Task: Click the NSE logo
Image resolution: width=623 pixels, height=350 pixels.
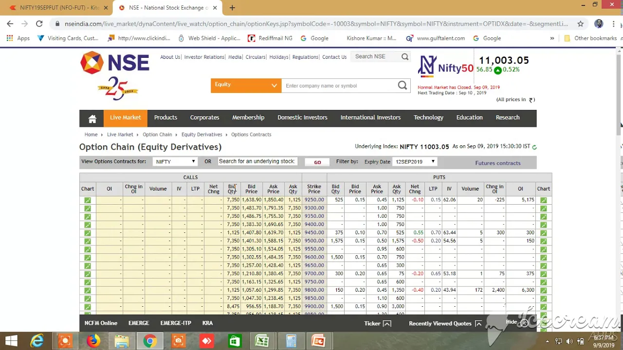Action: pos(115,63)
